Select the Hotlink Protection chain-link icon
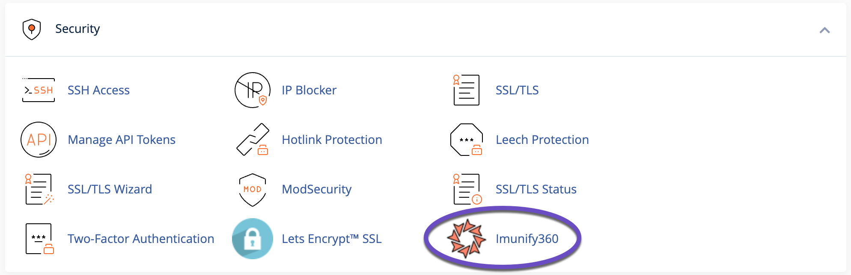Screen dimensions: 851x275 point(252,140)
